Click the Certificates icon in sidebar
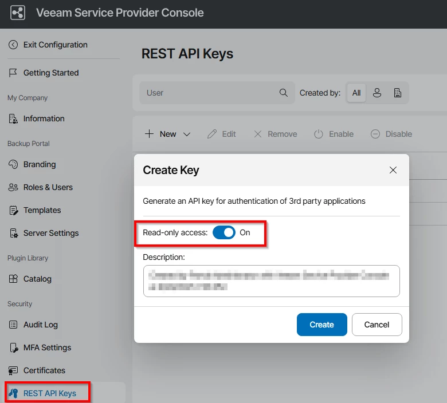 point(13,370)
